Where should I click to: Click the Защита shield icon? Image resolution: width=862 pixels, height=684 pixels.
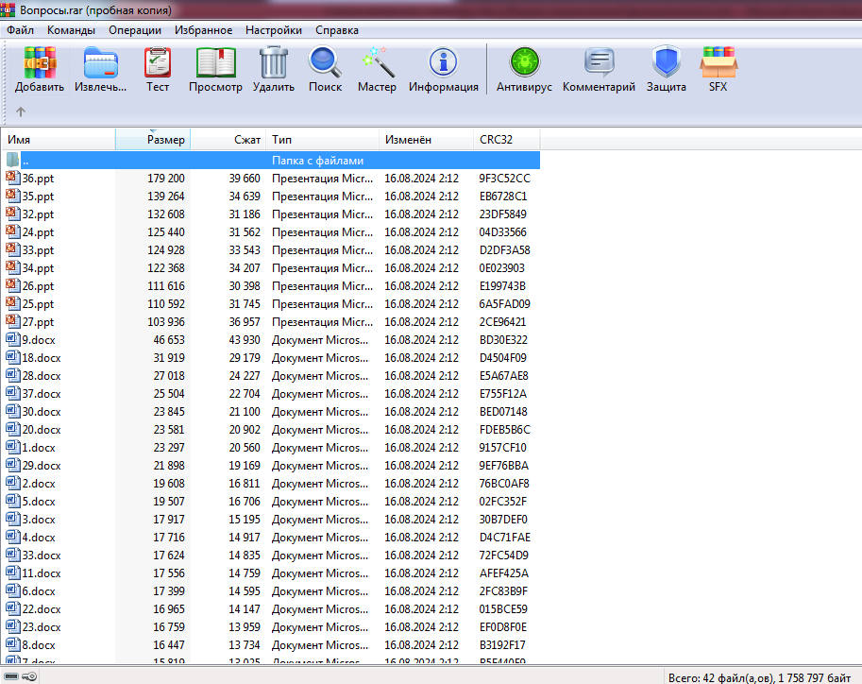666,63
